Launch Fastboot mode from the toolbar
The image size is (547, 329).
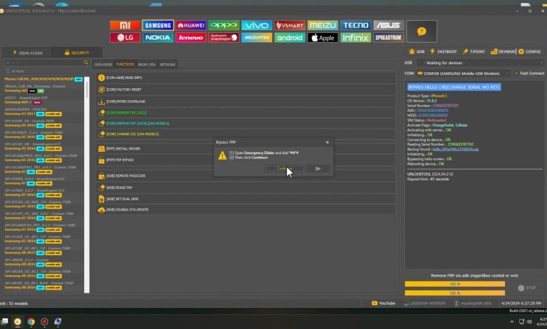pyautogui.click(x=444, y=52)
